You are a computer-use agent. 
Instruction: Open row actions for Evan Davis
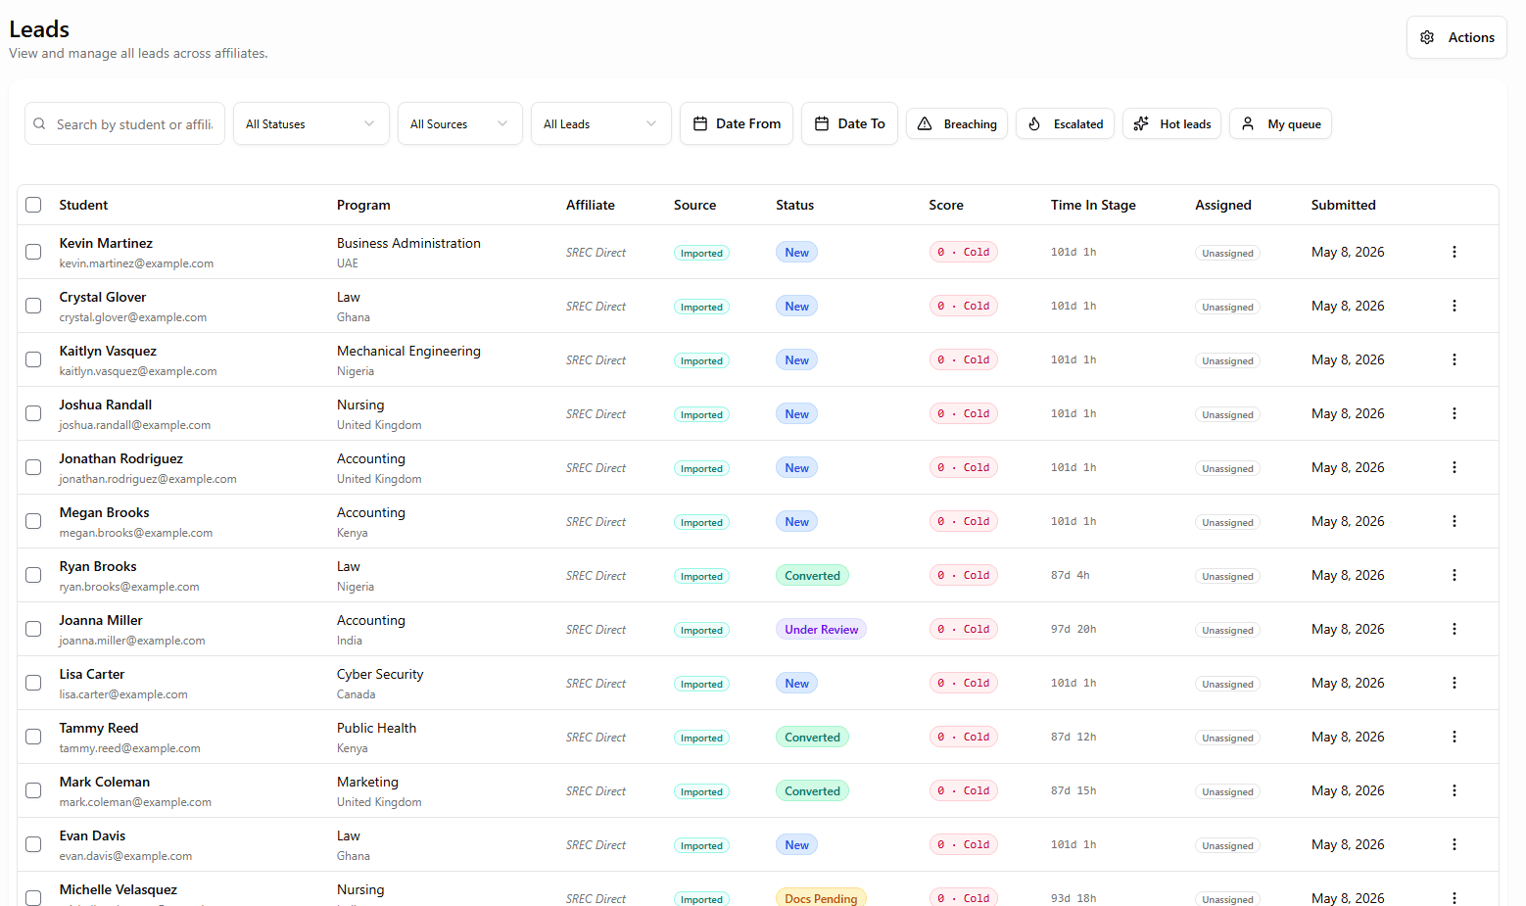[1454, 844]
